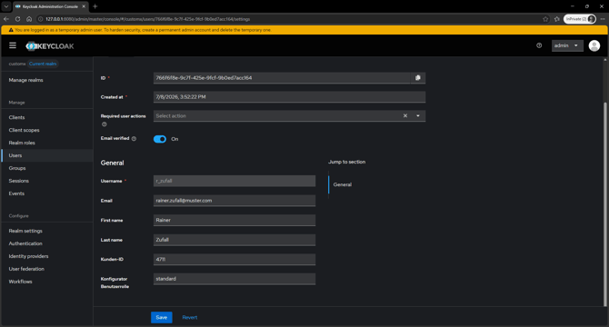Open the Groups page
Viewport: 609px width, 327px height.
click(17, 168)
